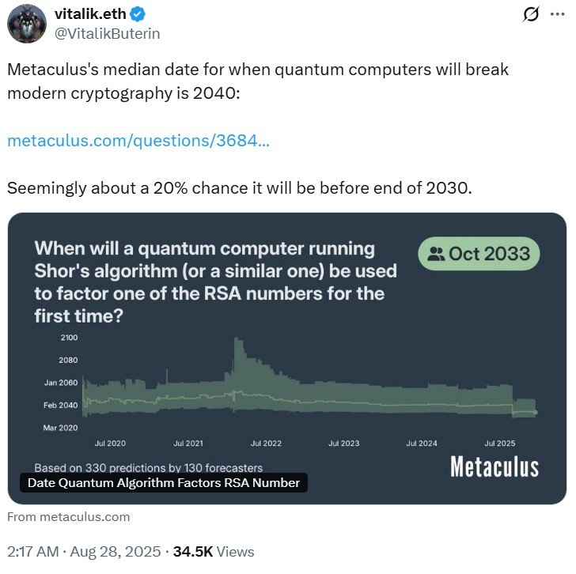The width and height of the screenshot is (576, 574).
Task: Click the dot ending the chart line
Action: (536, 412)
